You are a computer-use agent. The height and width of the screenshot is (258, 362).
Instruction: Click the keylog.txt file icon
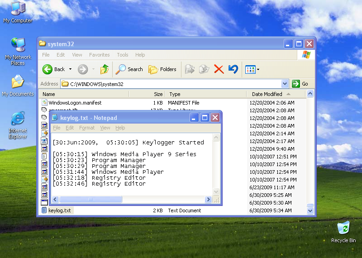[x=44, y=210]
